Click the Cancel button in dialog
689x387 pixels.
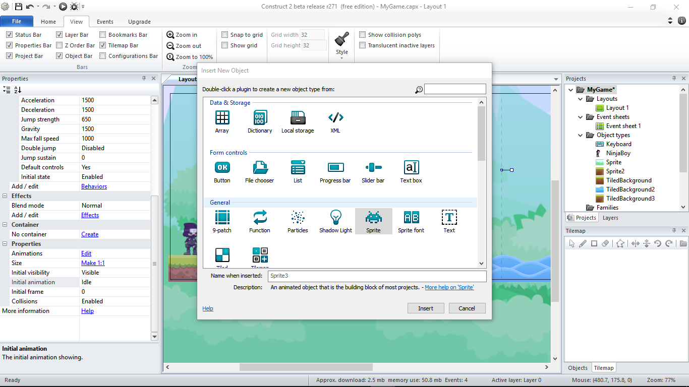coord(467,308)
